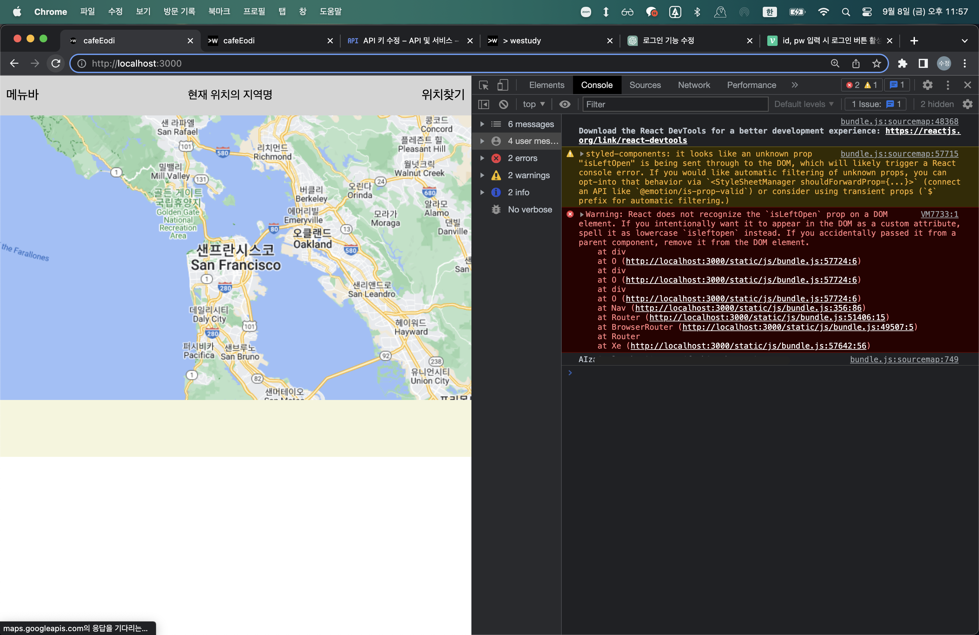The image size is (979, 635).
Task: Open Spotlight search in the menu bar
Action: 846,12
